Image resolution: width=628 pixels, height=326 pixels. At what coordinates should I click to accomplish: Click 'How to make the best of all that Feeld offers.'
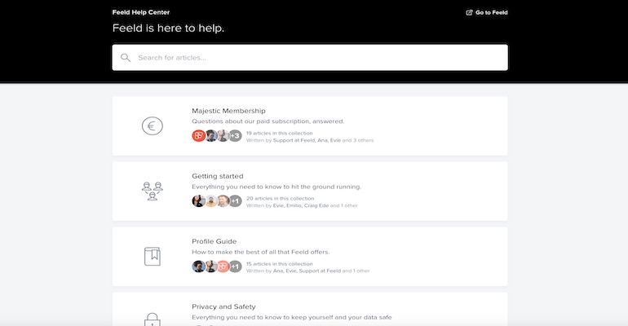coord(261,252)
